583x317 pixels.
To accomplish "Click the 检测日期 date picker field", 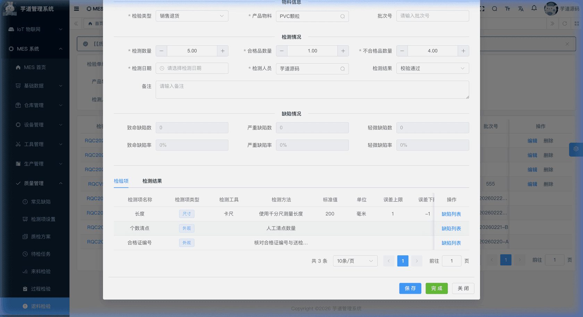I will tap(192, 68).
